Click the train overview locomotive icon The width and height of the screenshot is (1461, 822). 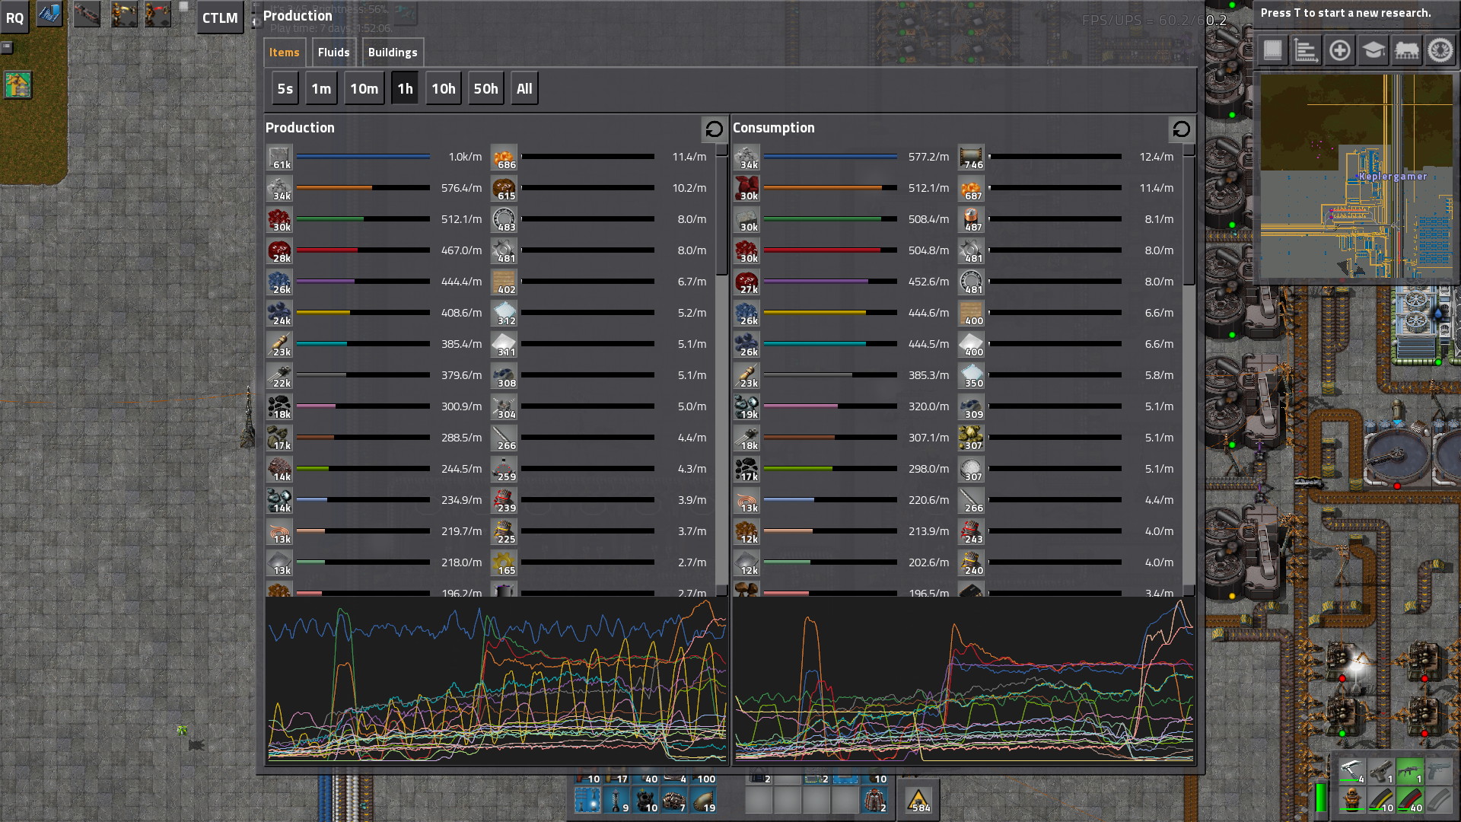(1406, 51)
